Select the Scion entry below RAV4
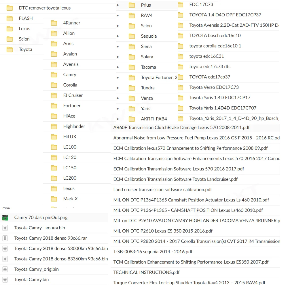 click(146, 26)
